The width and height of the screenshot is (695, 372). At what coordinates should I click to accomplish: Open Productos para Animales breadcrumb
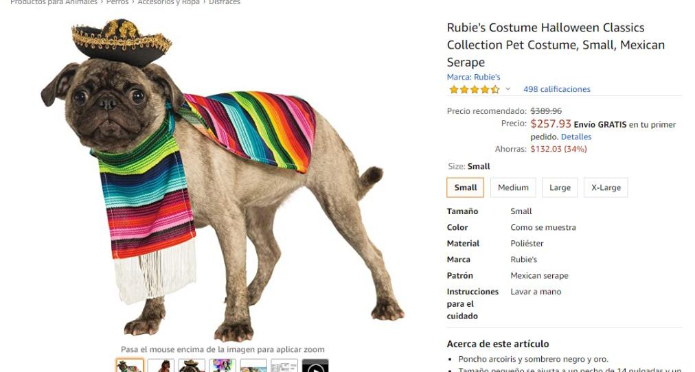pos(54,2)
